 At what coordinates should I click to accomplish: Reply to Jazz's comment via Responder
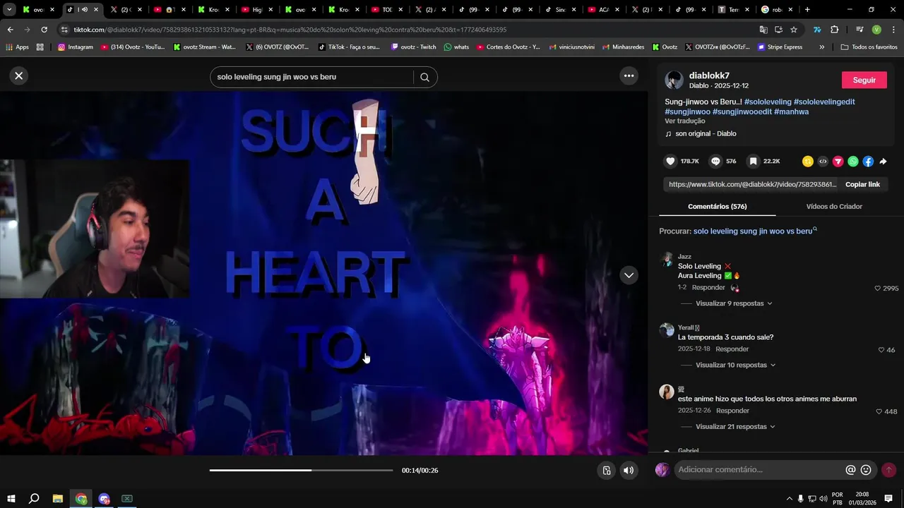pos(708,287)
